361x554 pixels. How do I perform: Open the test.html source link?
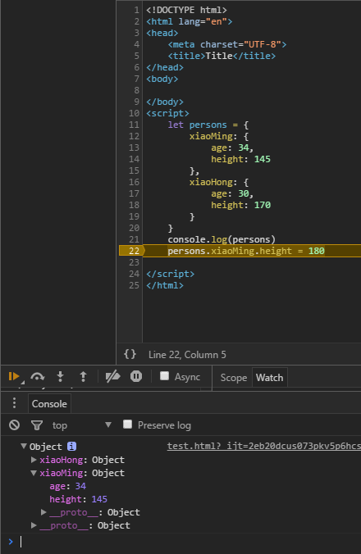click(x=263, y=447)
